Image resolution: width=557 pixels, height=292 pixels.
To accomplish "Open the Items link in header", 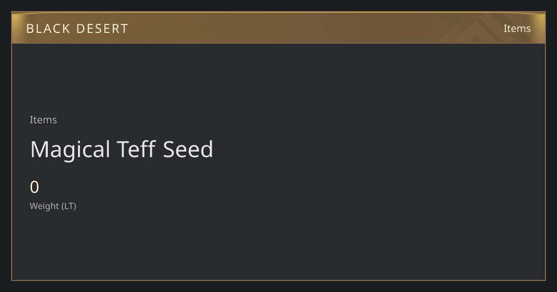I will [x=517, y=28].
